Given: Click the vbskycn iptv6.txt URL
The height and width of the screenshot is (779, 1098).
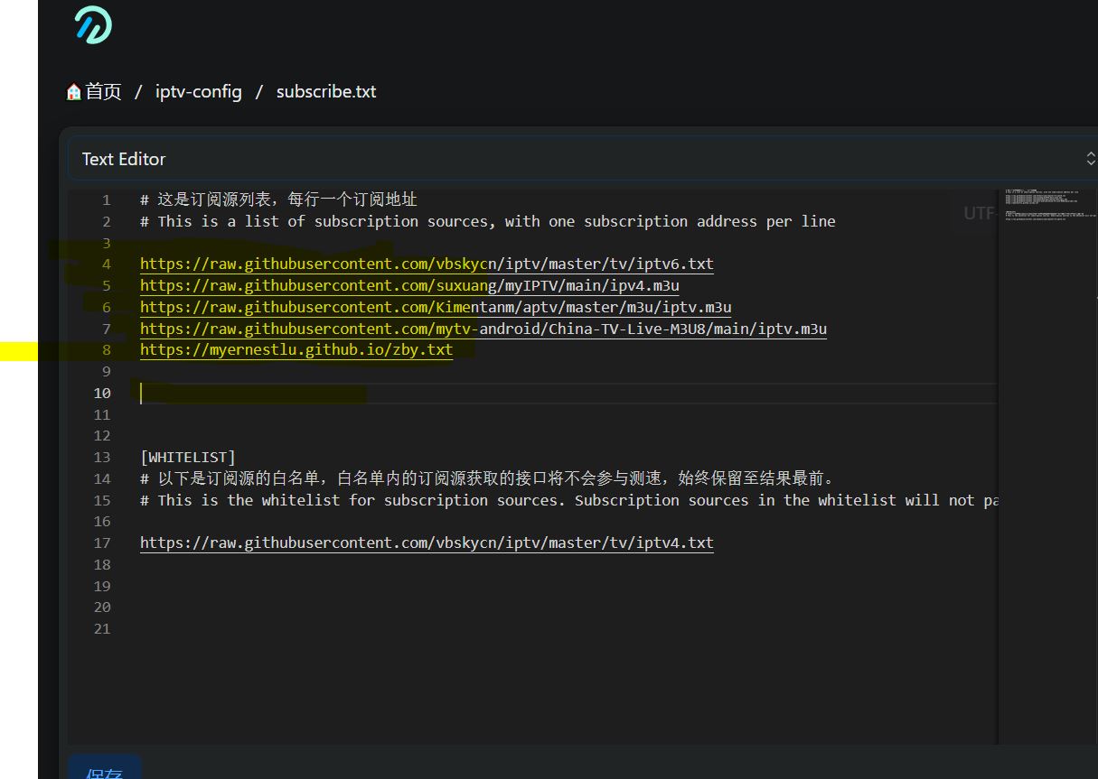Looking at the screenshot, I should [427, 264].
